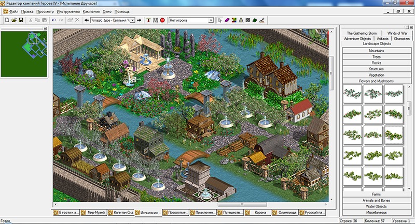Click the Paste clipboard icon

45,20
